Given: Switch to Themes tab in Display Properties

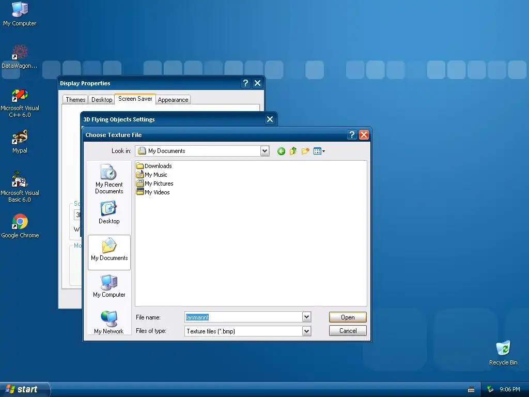Looking at the screenshot, I should coord(75,100).
